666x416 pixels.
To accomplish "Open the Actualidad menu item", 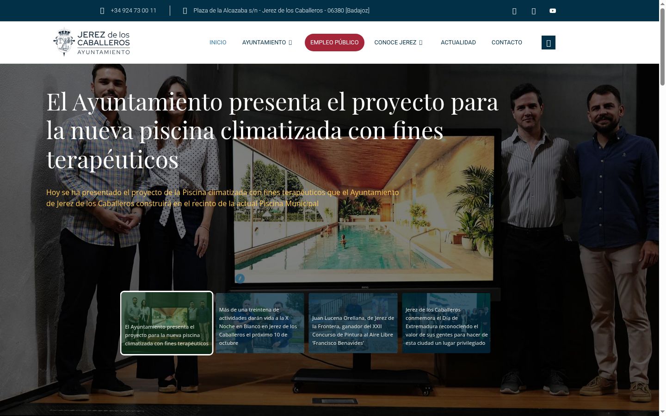I will pos(458,43).
